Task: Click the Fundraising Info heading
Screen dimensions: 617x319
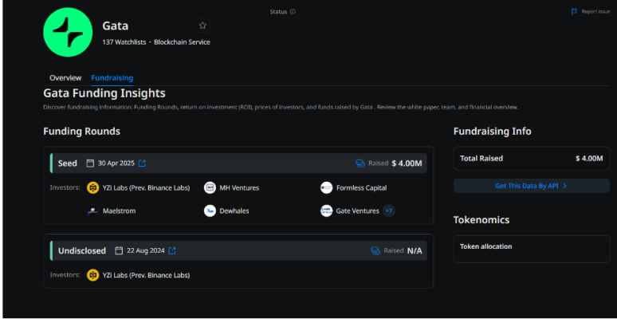Action: point(493,131)
